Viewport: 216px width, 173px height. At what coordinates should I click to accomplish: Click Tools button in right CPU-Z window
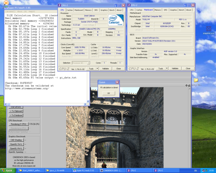pos(161,68)
